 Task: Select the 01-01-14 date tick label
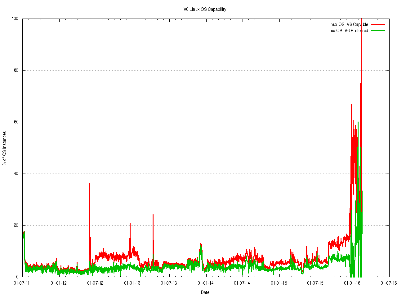click(205, 283)
